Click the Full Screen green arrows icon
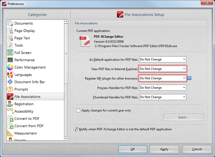215x157 pixels. click(10, 53)
